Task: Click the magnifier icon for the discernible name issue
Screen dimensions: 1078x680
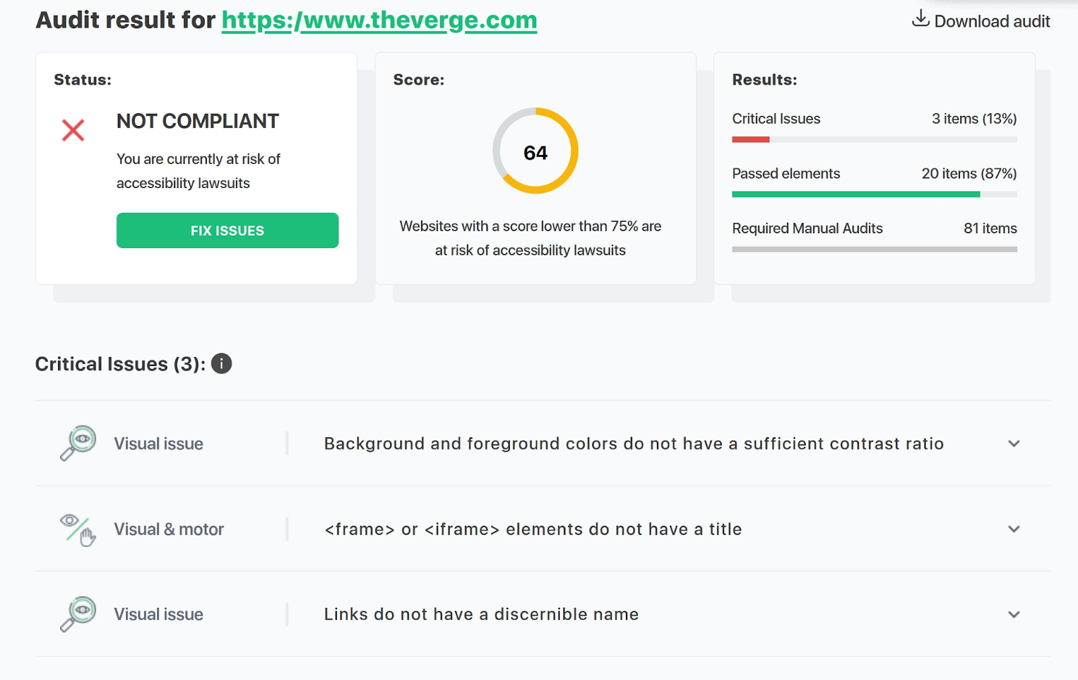Action: 78,615
